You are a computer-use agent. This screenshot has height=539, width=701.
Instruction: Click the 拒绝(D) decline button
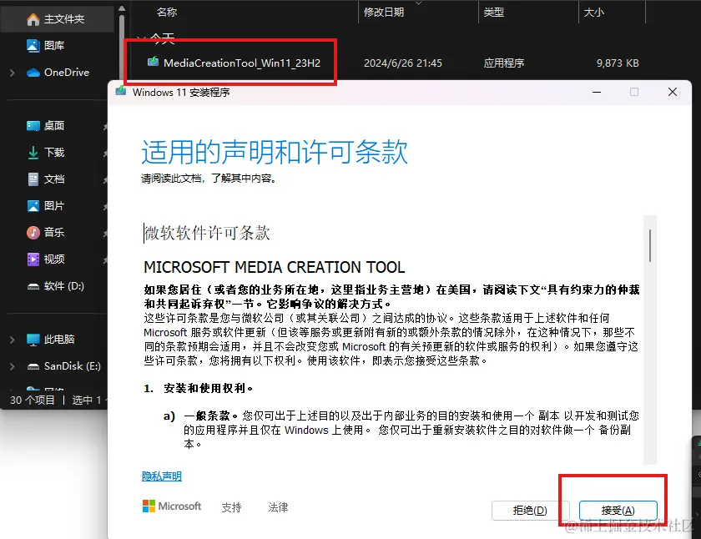coord(530,510)
